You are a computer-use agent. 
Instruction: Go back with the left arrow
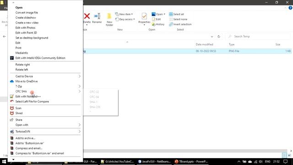coord(4,37)
